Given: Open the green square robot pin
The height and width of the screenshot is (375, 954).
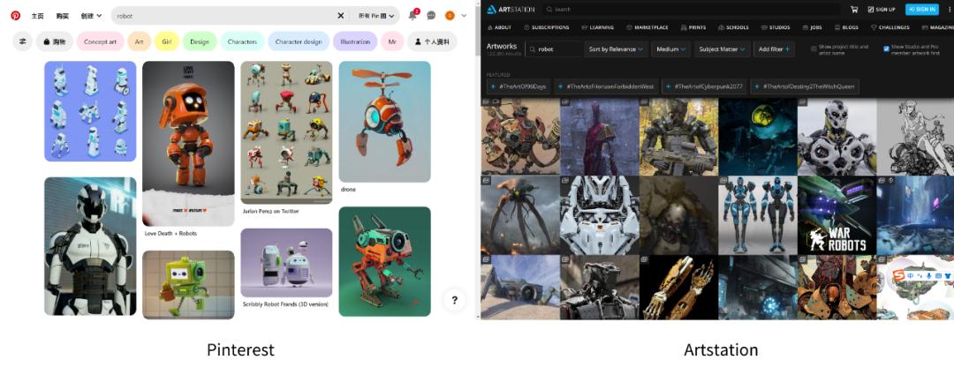Looking at the screenshot, I should click(x=188, y=284).
